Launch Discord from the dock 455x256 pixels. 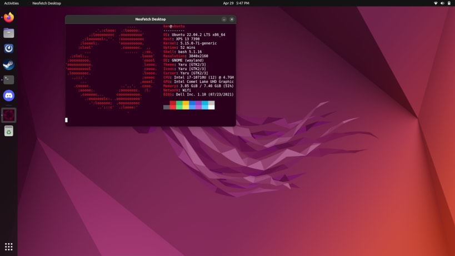[9, 96]
